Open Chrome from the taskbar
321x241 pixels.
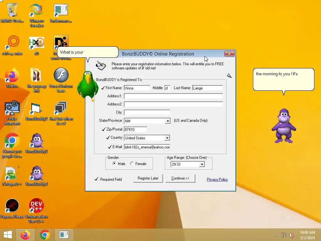coord(45,235)
